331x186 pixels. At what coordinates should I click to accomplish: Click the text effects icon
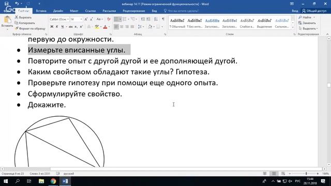89,27
